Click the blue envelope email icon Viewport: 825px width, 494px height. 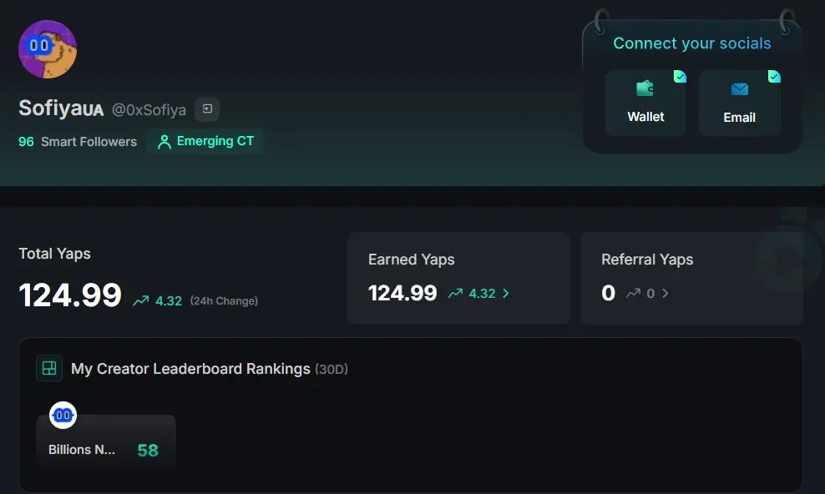739,88
